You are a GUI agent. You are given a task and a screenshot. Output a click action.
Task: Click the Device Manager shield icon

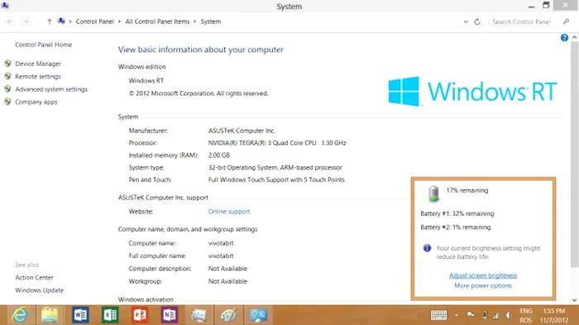(x=7, y=64)
